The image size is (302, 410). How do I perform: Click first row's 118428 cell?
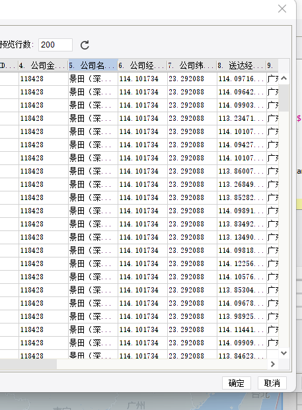[44, 79]
